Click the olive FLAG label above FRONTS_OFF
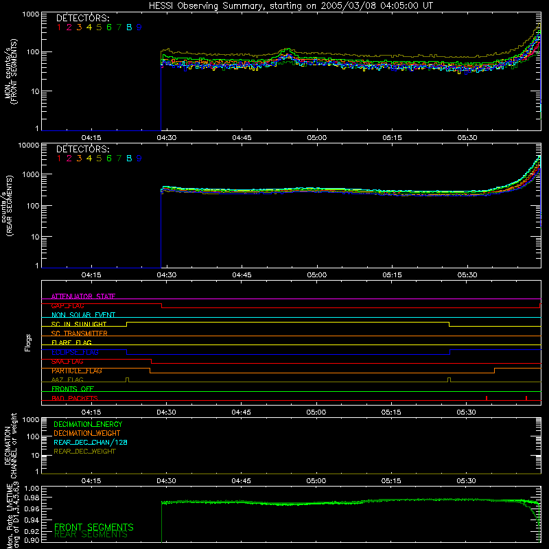 67,379
